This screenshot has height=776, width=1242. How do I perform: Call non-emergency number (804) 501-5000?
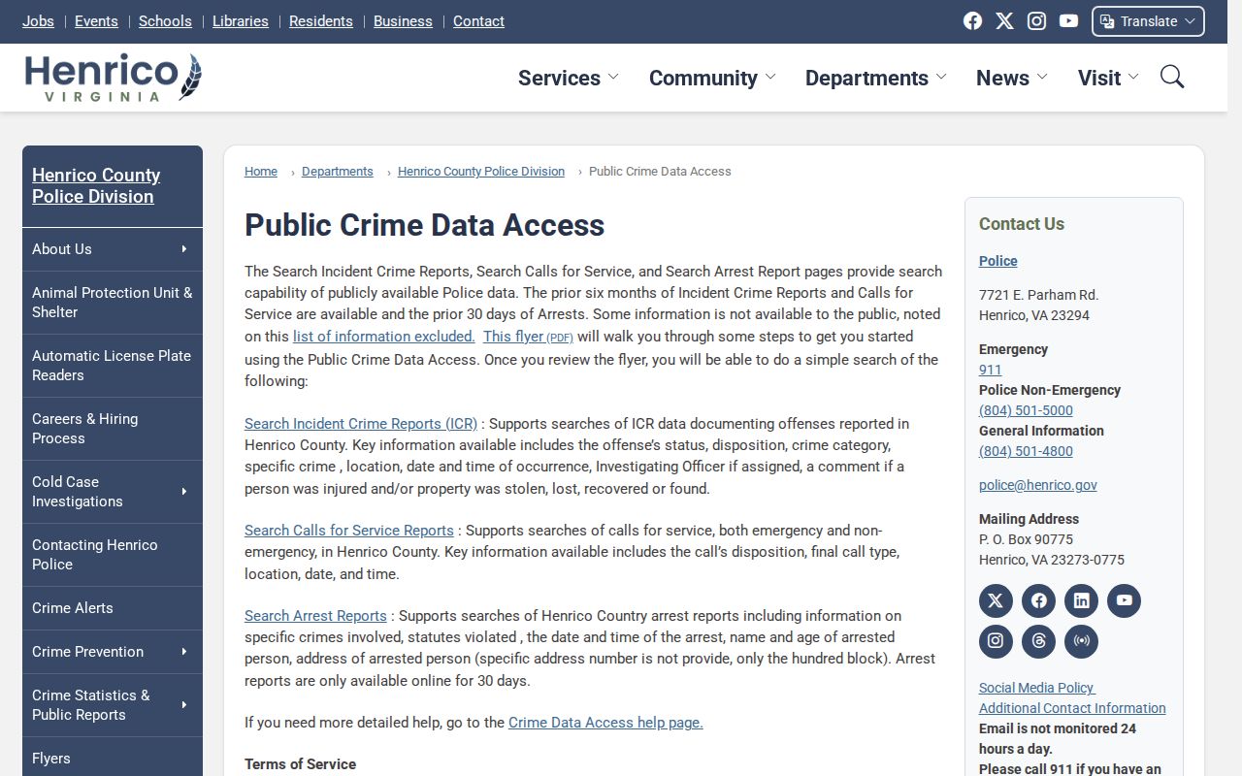(x=1026, y=410)
